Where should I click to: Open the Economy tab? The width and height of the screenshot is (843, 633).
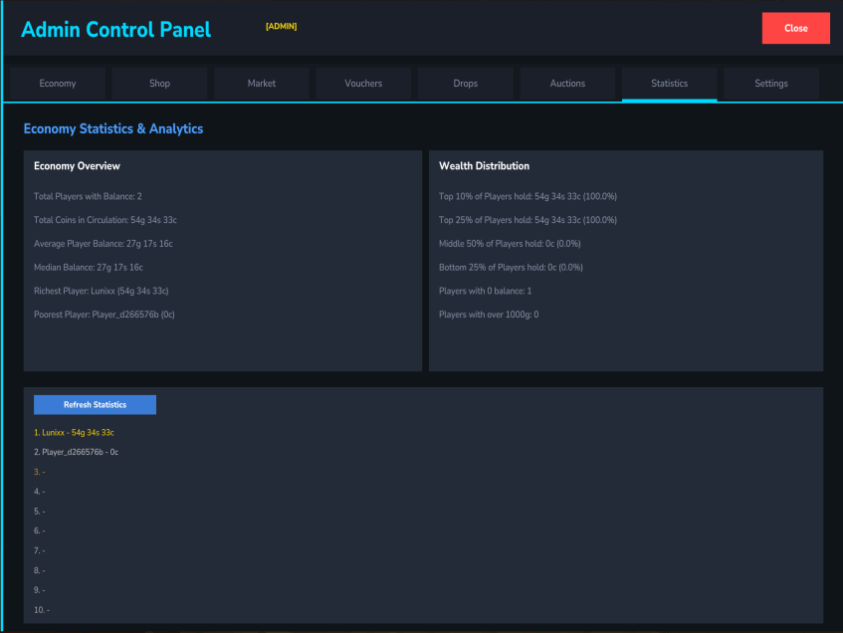pyautogui.click(x=58, y=84)
